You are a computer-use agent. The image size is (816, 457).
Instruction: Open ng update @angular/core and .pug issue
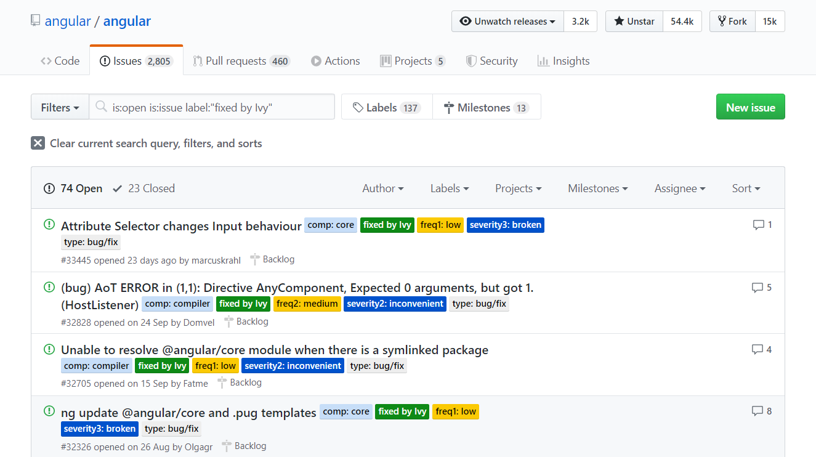[x=188, y=412]
